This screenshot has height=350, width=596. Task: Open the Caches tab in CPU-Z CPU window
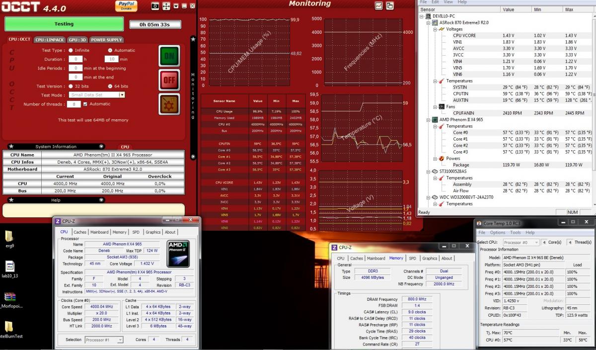pos(79,232)
